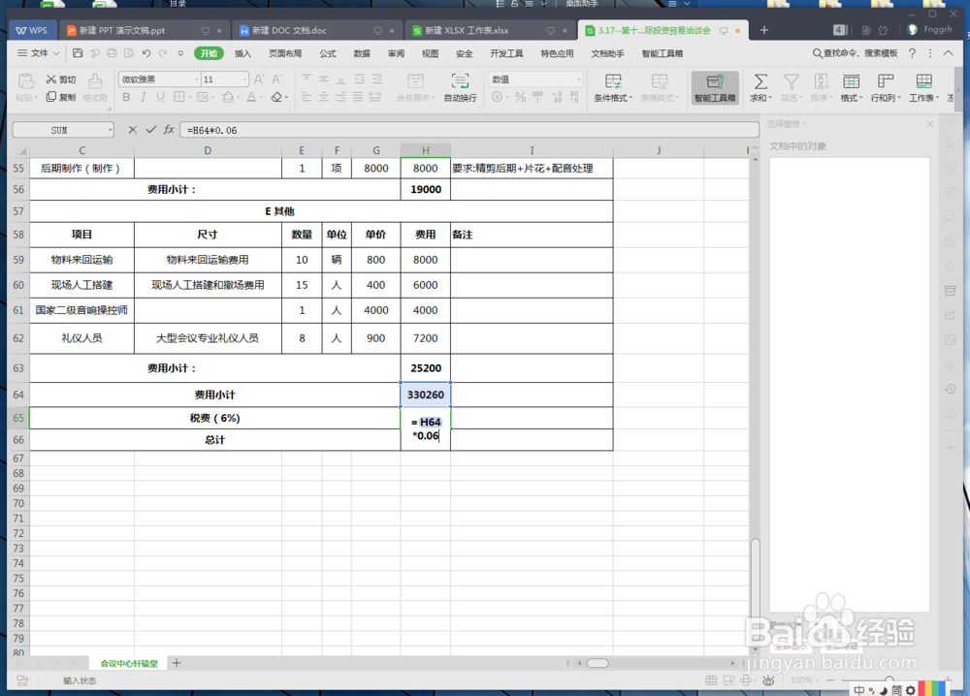Click the print icon in quick toolbar
Image resolution: width=970 pixels, height=696 pixels.
[x=112, y=53]
